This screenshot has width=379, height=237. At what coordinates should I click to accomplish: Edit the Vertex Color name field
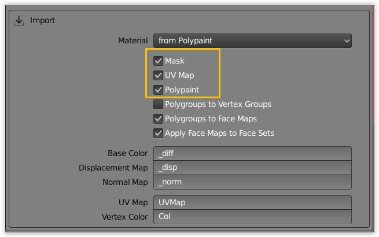(252, 217)
